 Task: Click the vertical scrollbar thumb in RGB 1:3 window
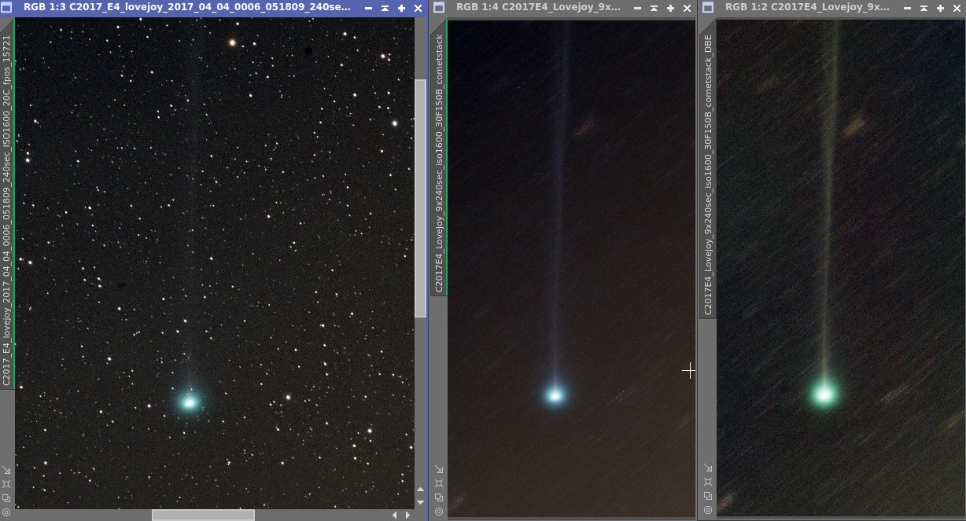click(x=420, y=196)
